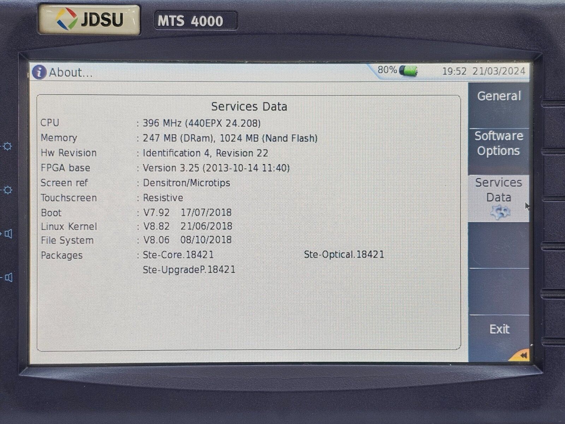The height and width of the screenshot is (424, 565).
Task: Select the Ste-Optical.18421 package entry
Action: pos(344,255)
